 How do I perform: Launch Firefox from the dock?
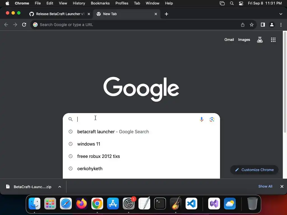(x=82, y=204)
